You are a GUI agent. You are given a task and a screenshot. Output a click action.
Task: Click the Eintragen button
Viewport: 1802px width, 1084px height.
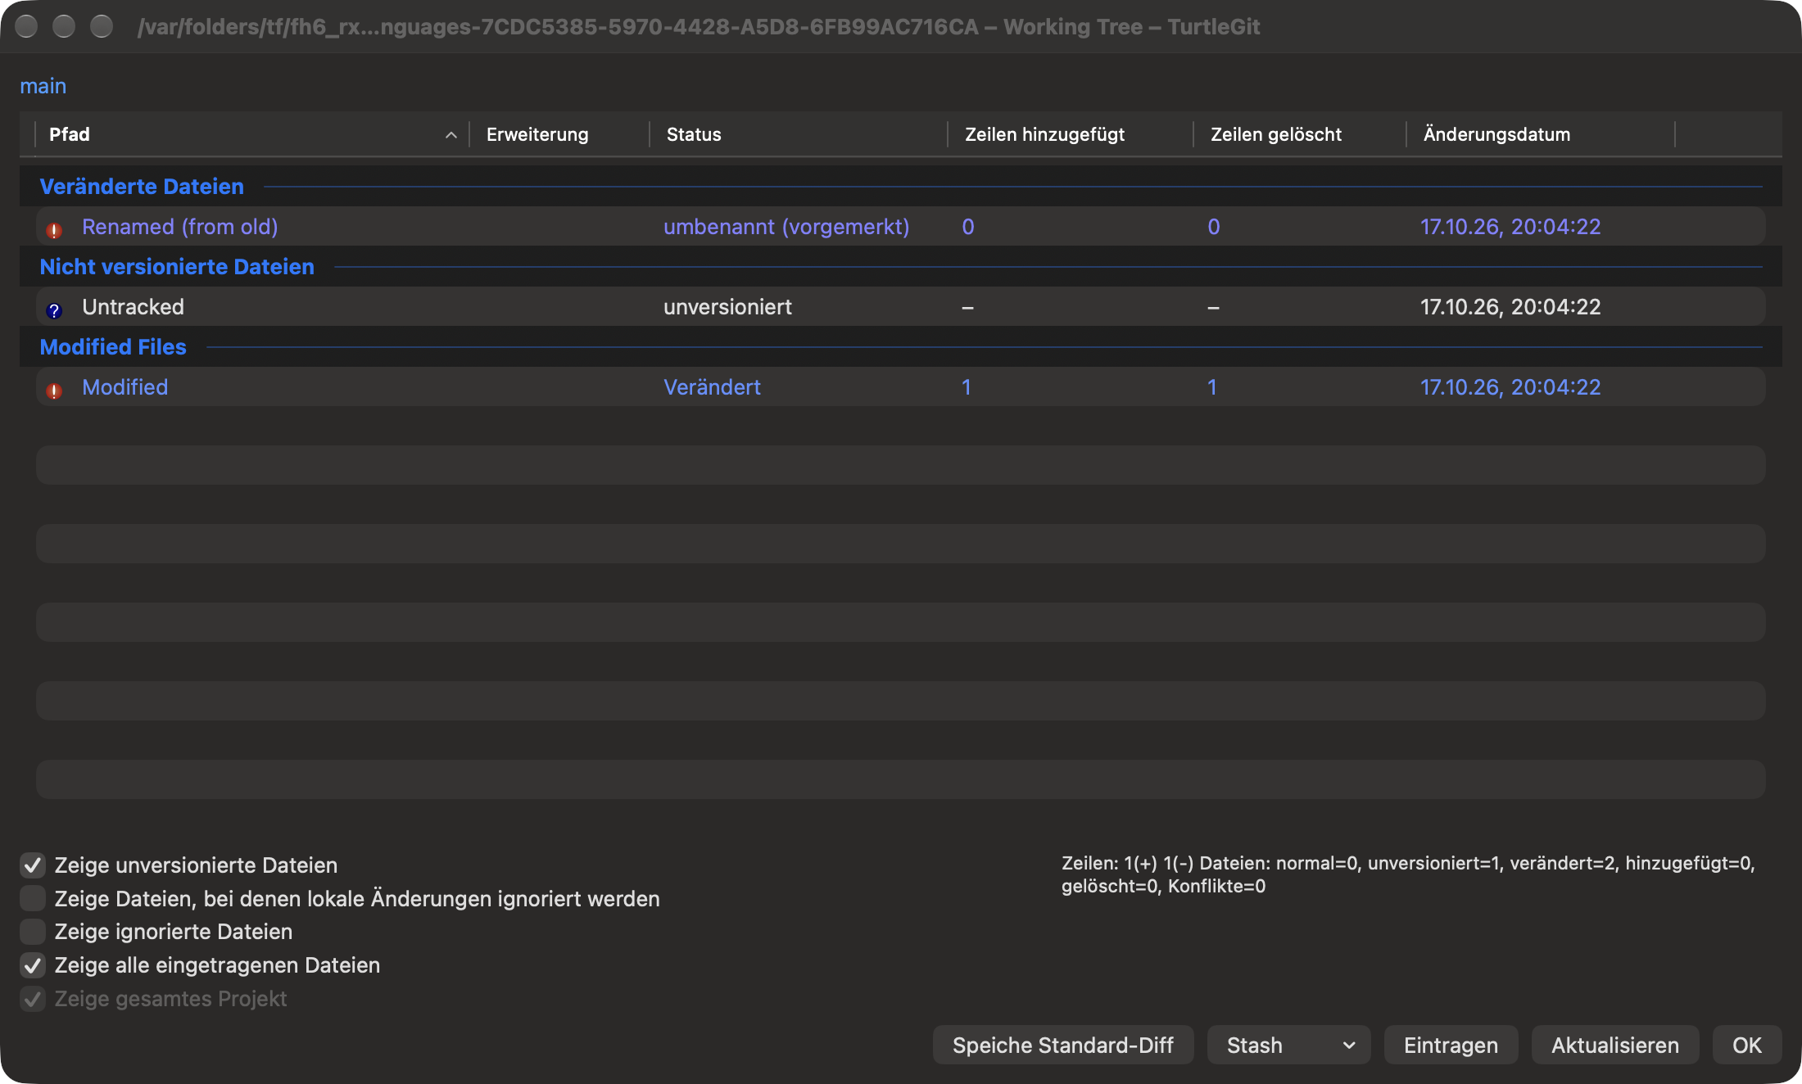(x=1451, y=1045)
